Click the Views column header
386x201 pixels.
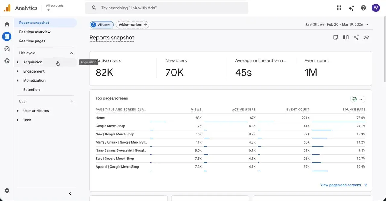pos(196,110)
